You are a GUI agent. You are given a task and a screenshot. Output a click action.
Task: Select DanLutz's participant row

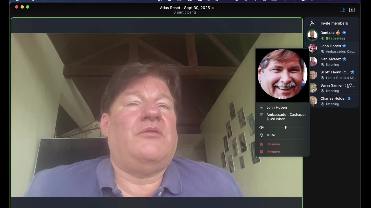tap(332, 35)
